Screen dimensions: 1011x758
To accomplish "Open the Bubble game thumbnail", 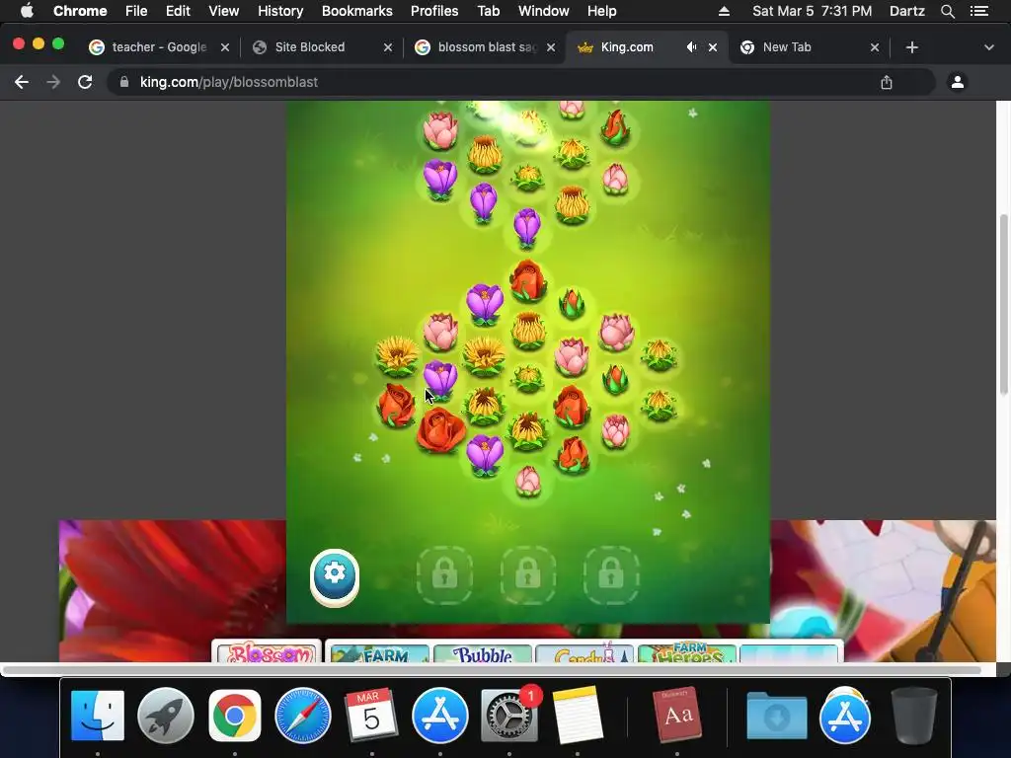I will [x=483, y=652].
